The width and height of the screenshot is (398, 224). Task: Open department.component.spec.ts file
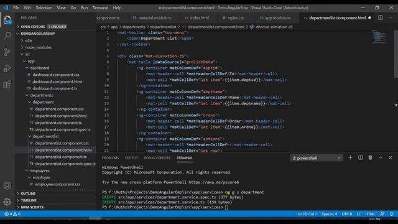[63, 129]
